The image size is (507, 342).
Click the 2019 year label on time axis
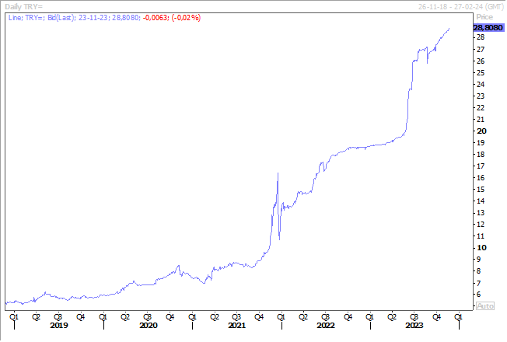58,326
